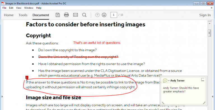Expand the left navigation pane arrow
The height and width of the screenshot is (110, 215).
coord(2,97)
